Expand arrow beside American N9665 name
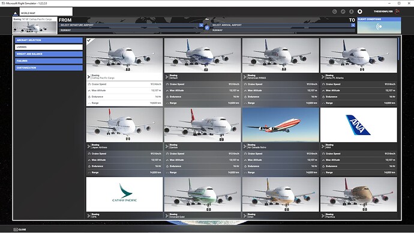This screenshot has height=233, width=414. coord(245,77)
